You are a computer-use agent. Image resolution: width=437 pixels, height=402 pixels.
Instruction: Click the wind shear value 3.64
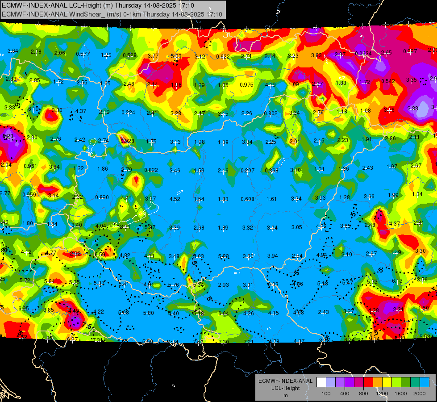tap(13, 51)
